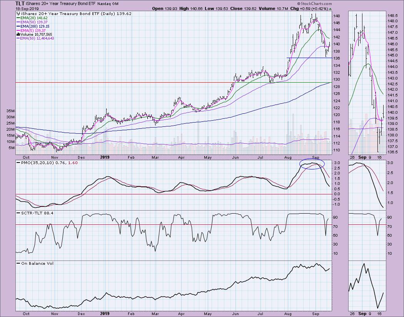Click the 18-Sep-2019 date label
The width and height of the screenshot is (404, 317).
tap(27, 9)
